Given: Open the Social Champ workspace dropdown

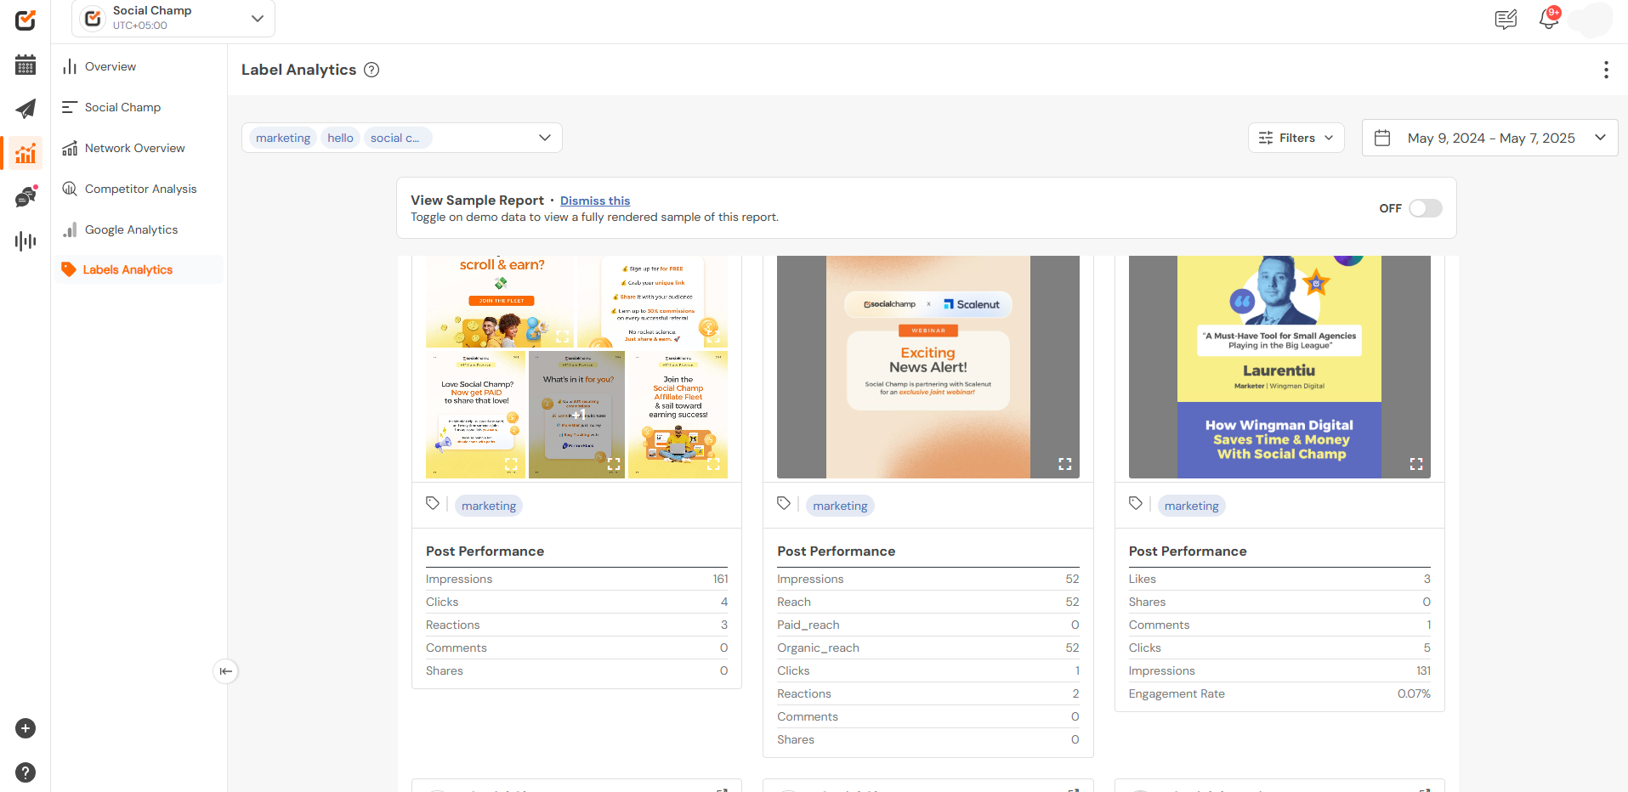Looking at the screenshot, I should 173,18.
